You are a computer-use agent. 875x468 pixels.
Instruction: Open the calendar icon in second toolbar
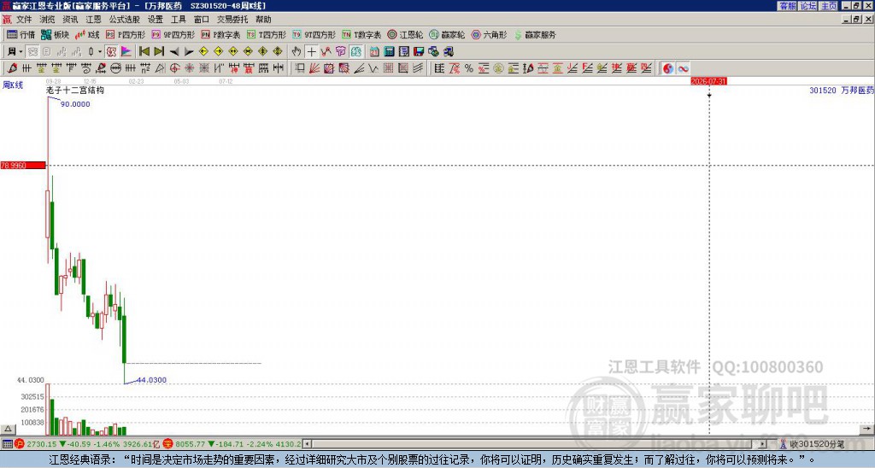pyautogui.click(x=374, y=51)
